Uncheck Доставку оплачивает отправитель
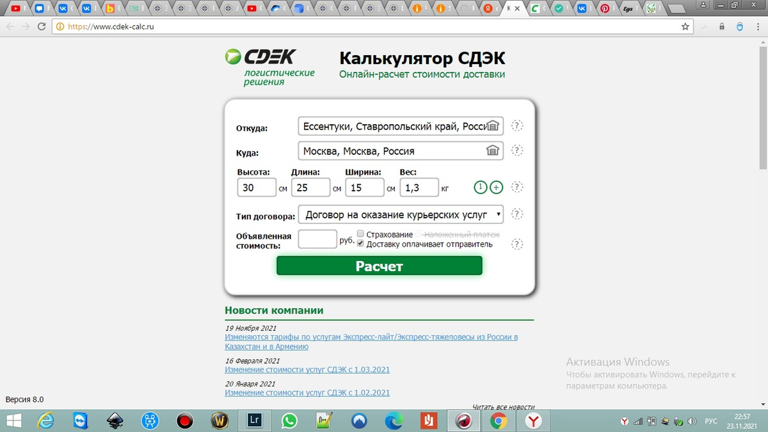Viewport: 768px width, 432px height. pos(360,244)
